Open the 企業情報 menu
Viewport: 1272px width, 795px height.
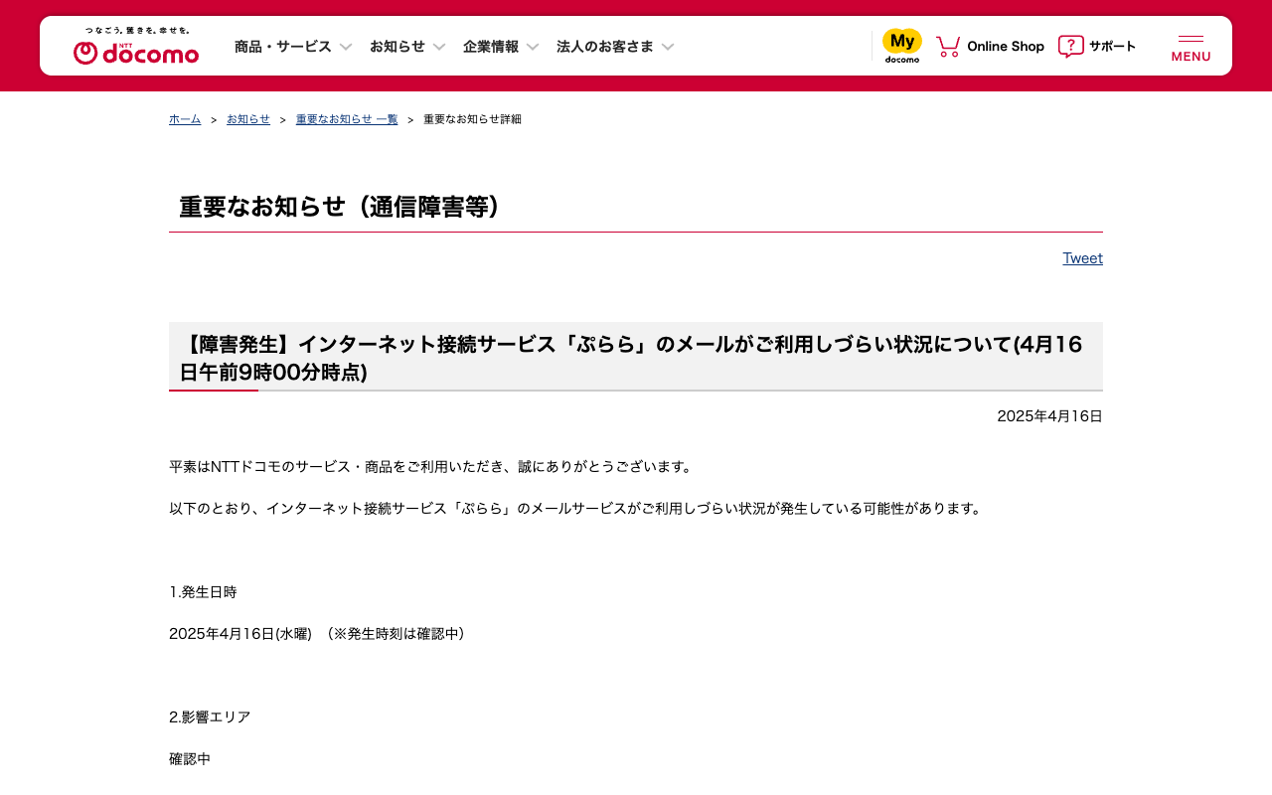[x=491, y=47]
